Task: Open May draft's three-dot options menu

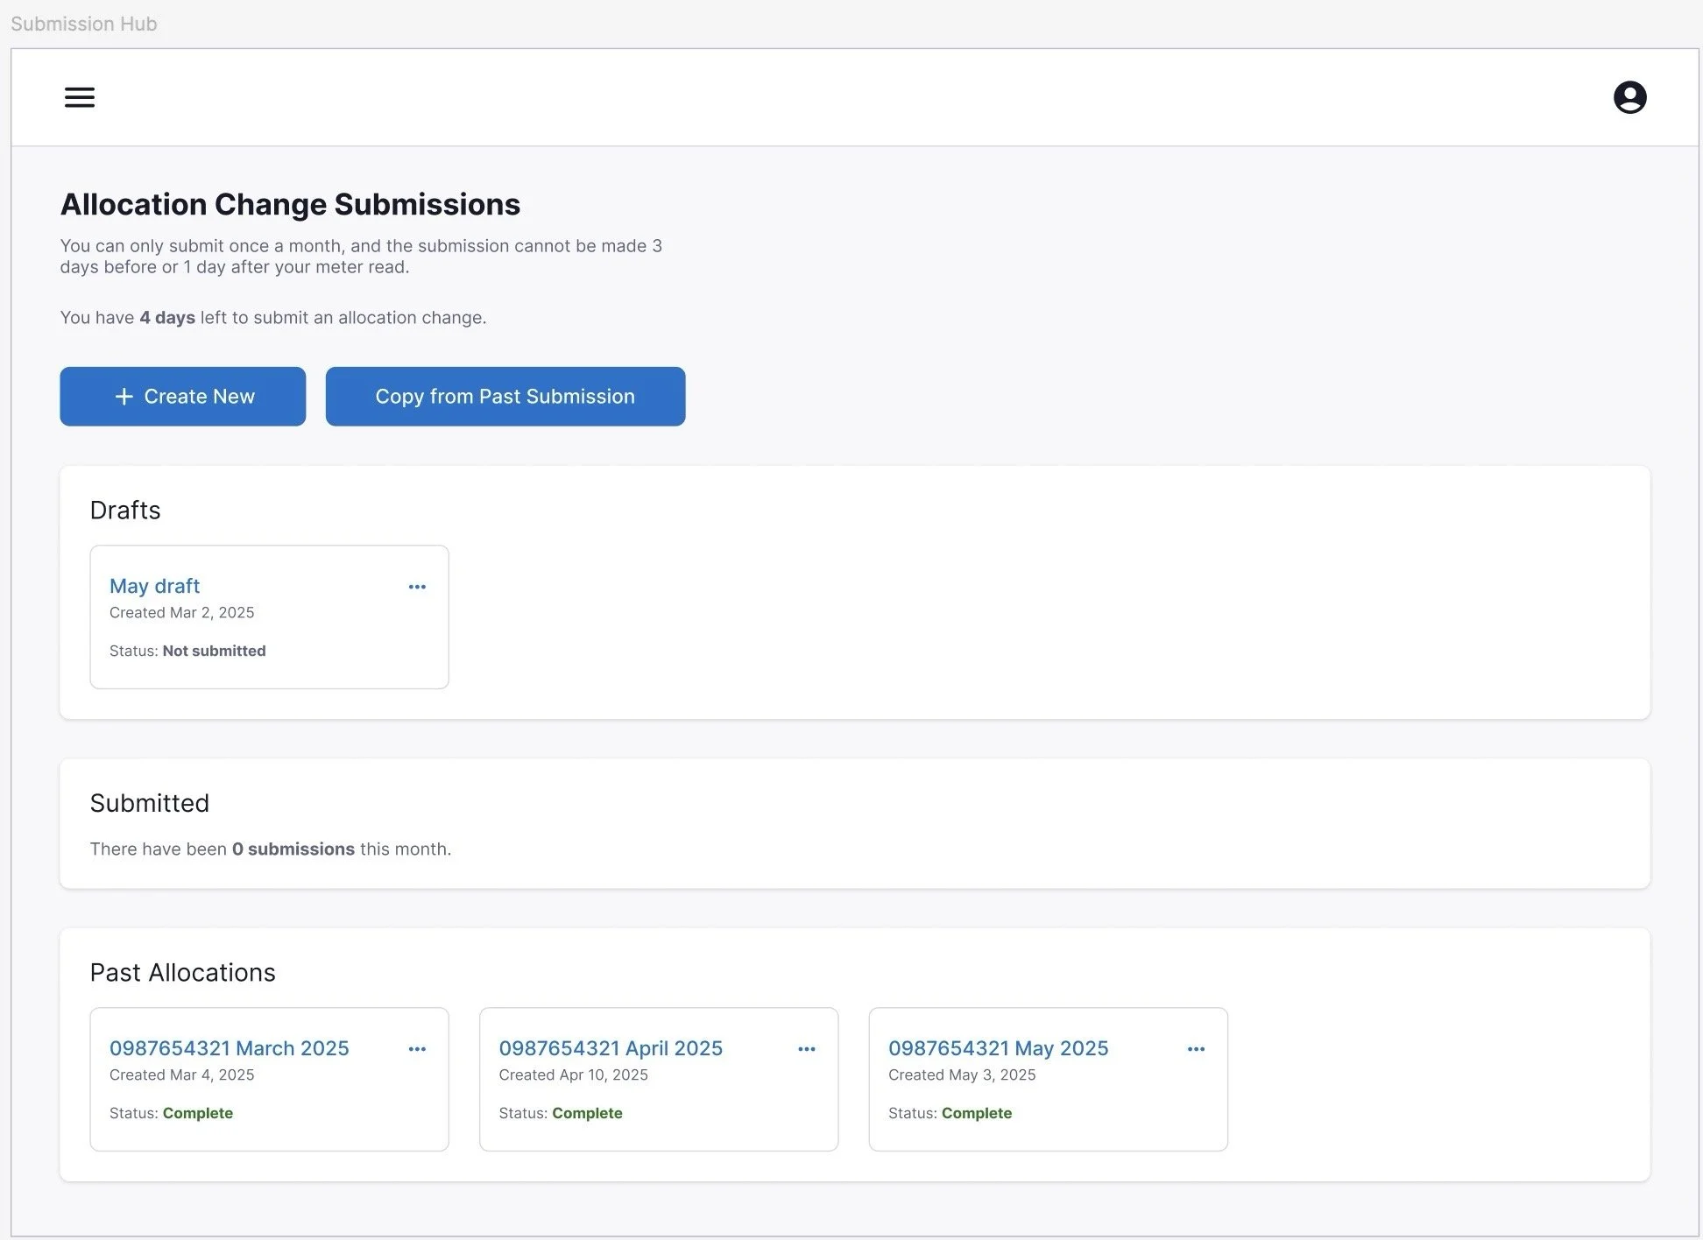Action: pyautogui.click(x=417, y=587)
